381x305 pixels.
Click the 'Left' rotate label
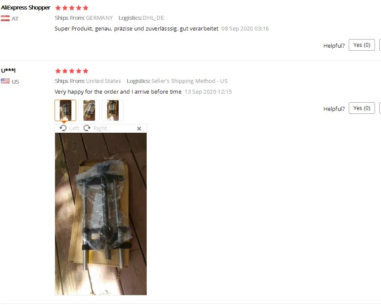click(74, 128)
